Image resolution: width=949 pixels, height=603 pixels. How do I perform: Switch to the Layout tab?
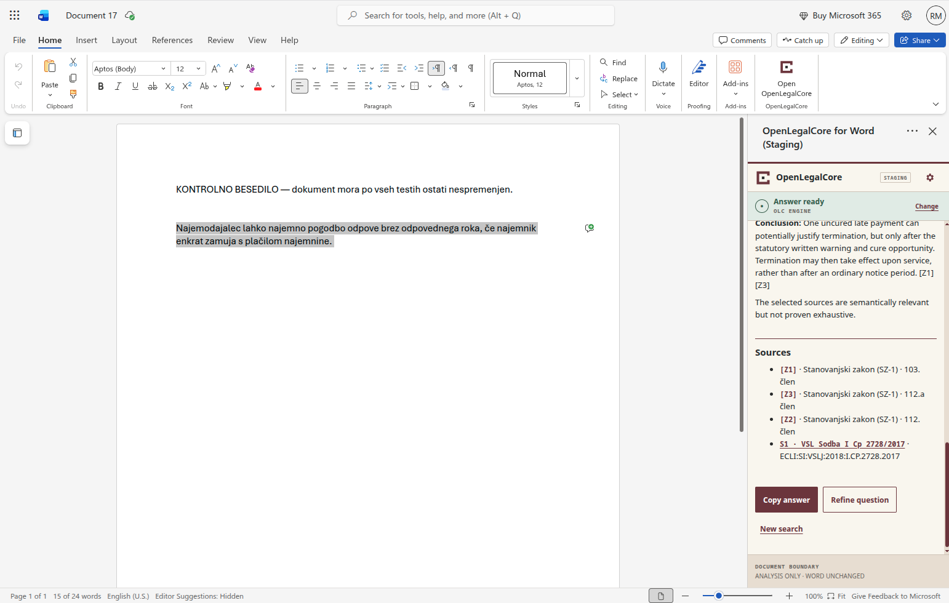pyautogui.click(x=124, y=40)
